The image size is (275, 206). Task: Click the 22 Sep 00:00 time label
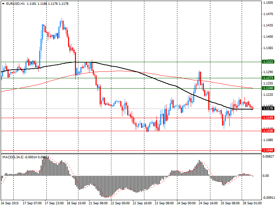pos(120,203)
